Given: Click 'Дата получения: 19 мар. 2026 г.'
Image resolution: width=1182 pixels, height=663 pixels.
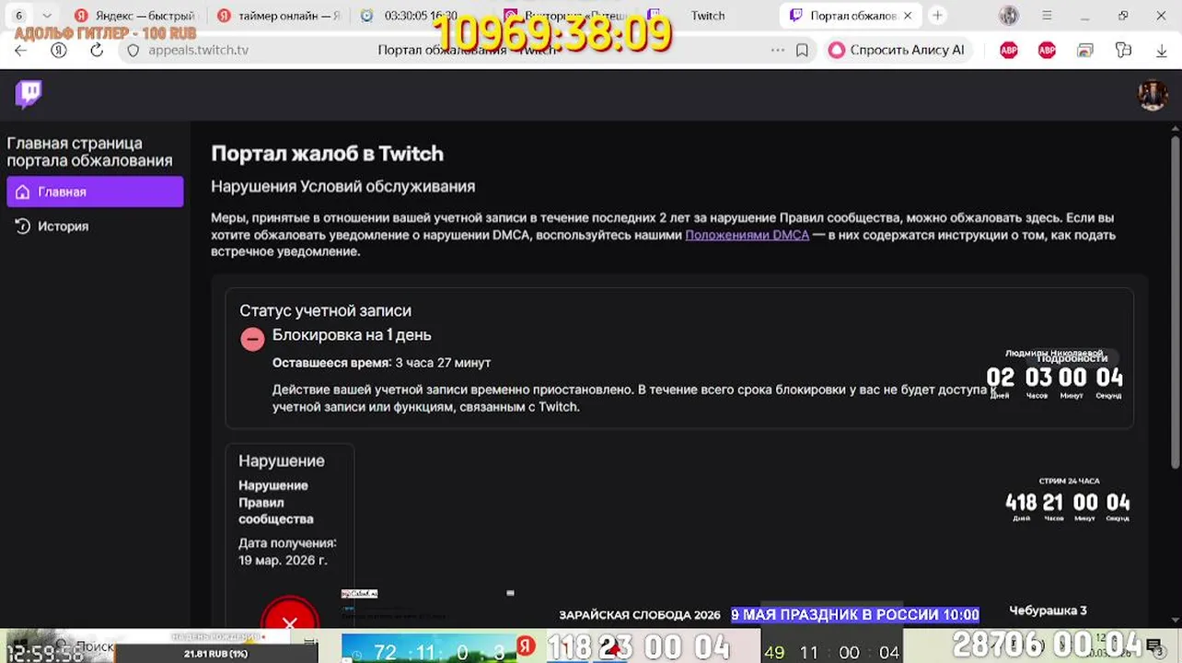Looking at the screenshot, I should point(287,552).
